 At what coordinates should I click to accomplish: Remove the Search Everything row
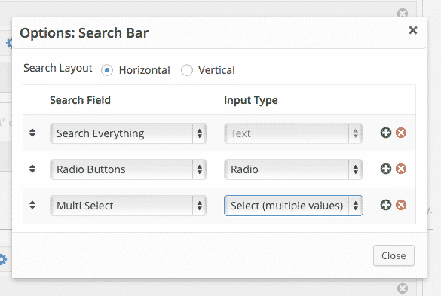[x=401, y=133]
